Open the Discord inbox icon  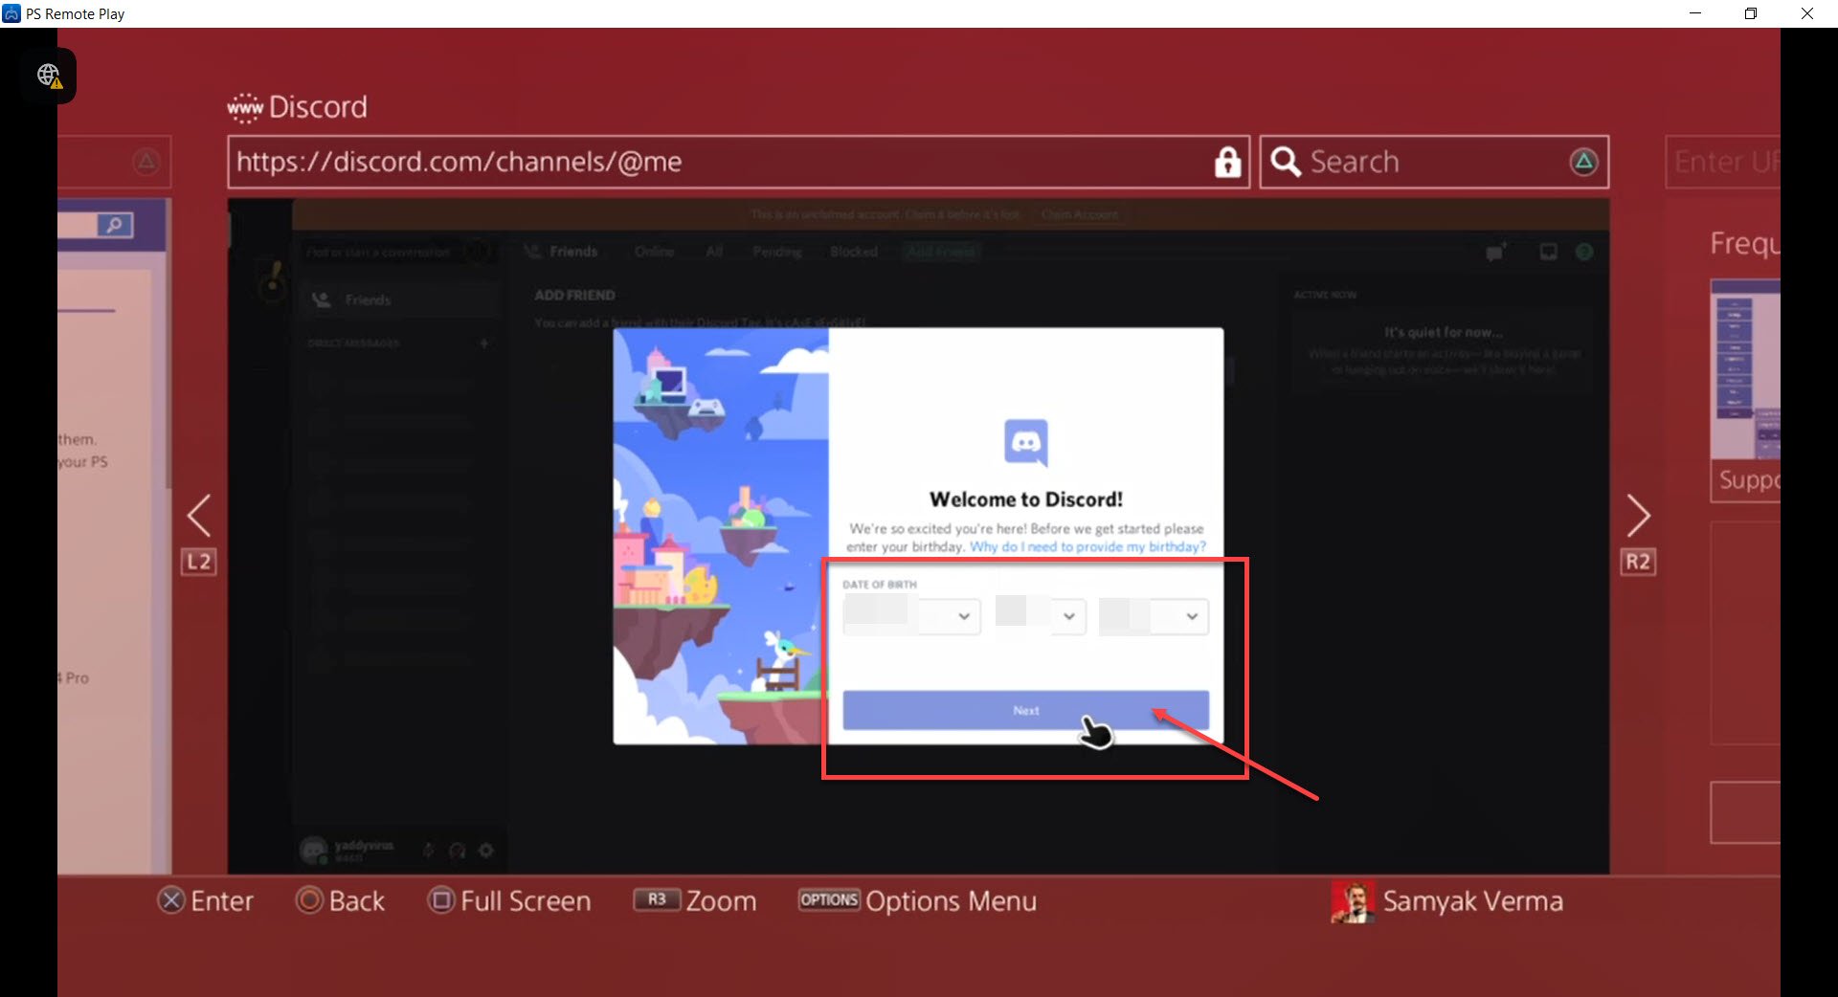(x=1548, y=252)
